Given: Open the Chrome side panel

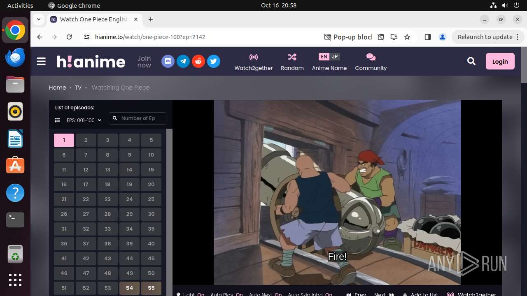Looking at the screenshot, I should [x=427, y=37].
